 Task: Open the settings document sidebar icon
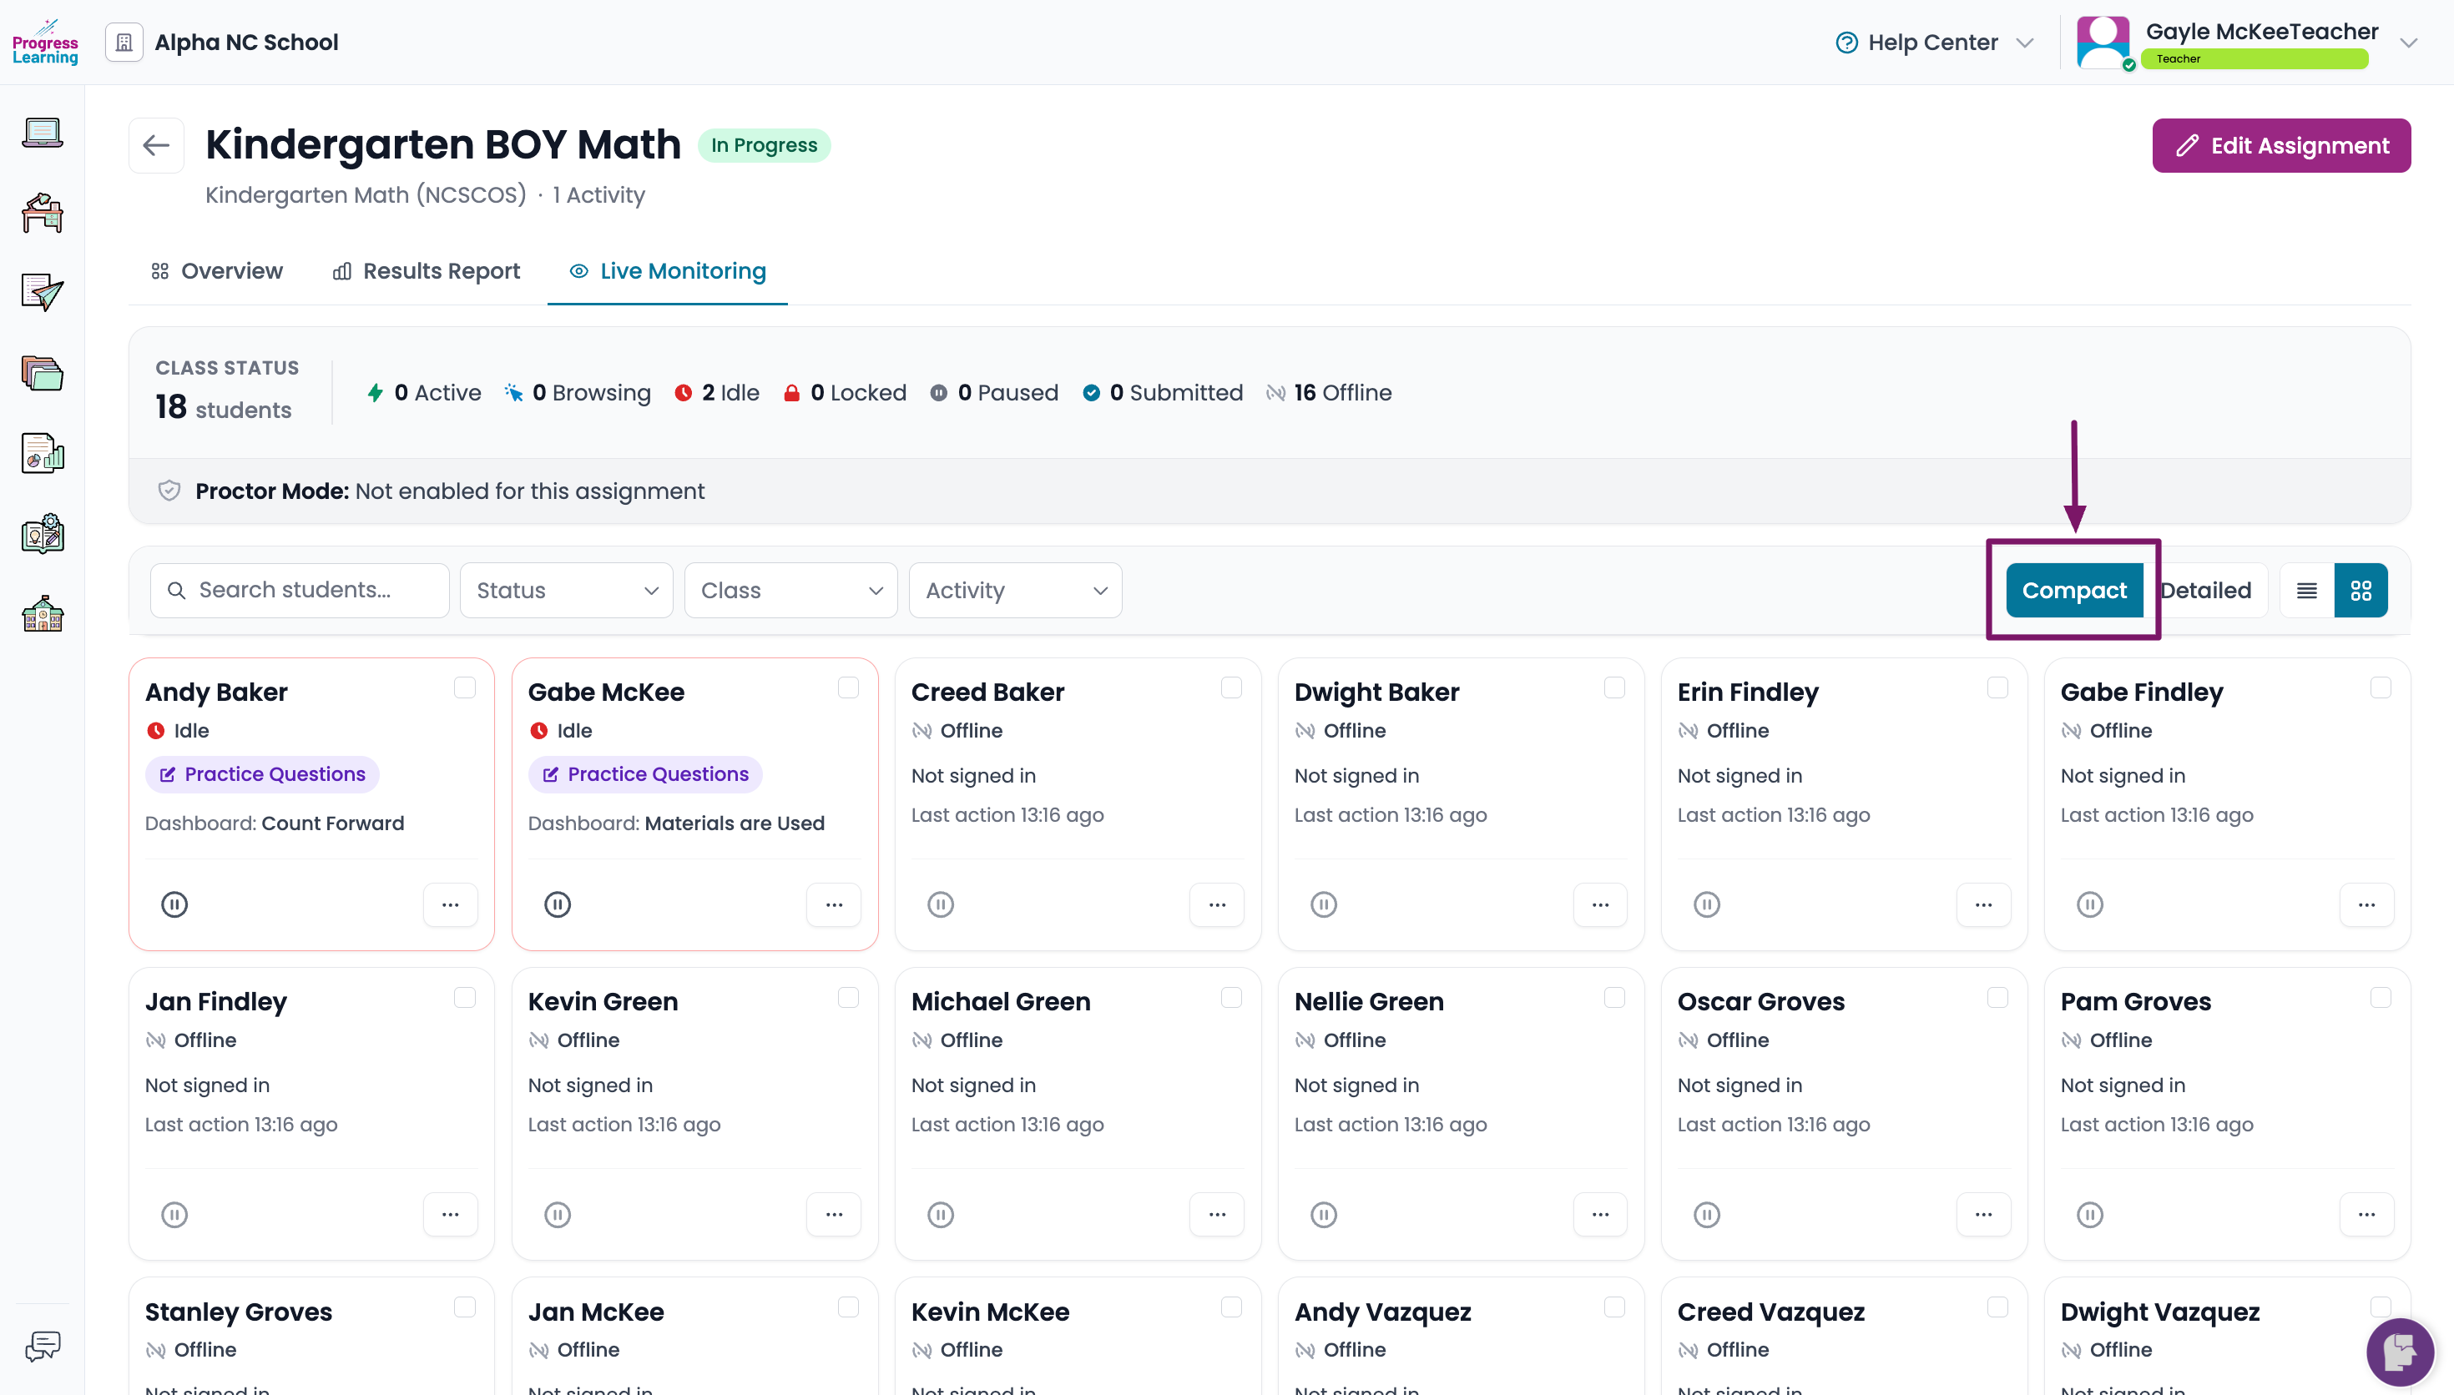coord(43,534)
